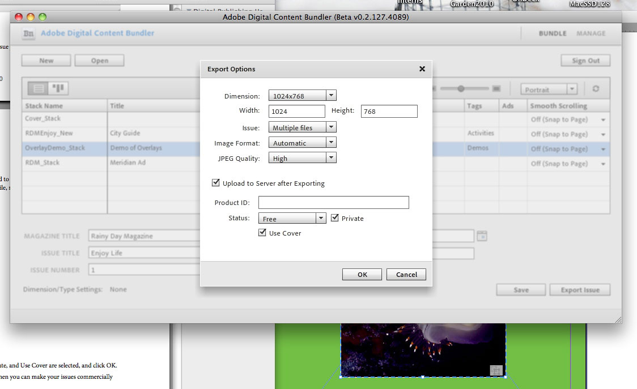Open the calendar icon beside the date field

coord(482,236)
